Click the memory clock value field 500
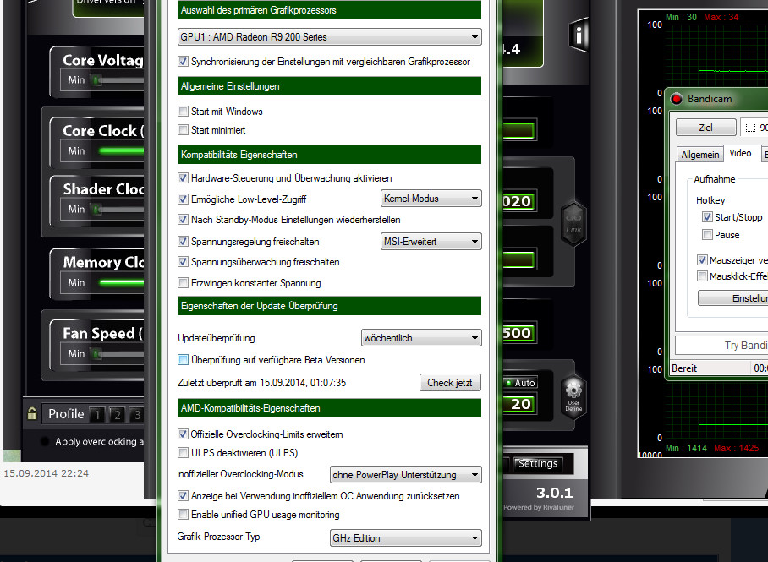 519,333
